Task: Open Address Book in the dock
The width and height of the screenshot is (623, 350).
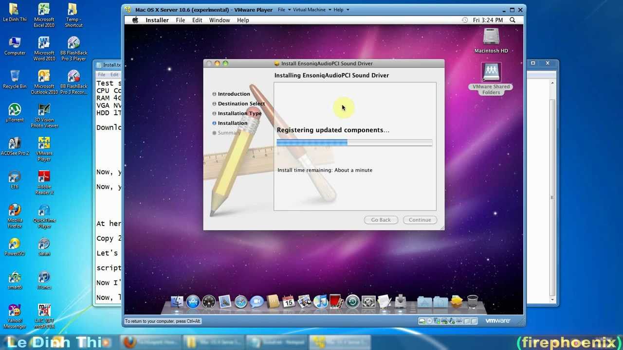Action: click(273, 302)
